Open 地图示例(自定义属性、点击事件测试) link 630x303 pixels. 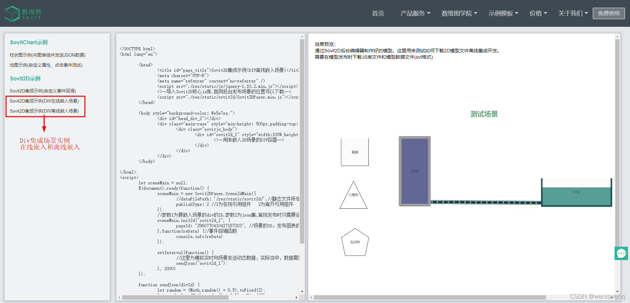(x=46, y=65)
